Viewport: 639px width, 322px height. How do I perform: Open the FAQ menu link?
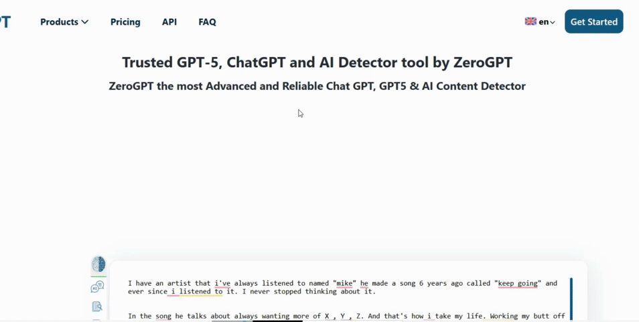point(207,22)
